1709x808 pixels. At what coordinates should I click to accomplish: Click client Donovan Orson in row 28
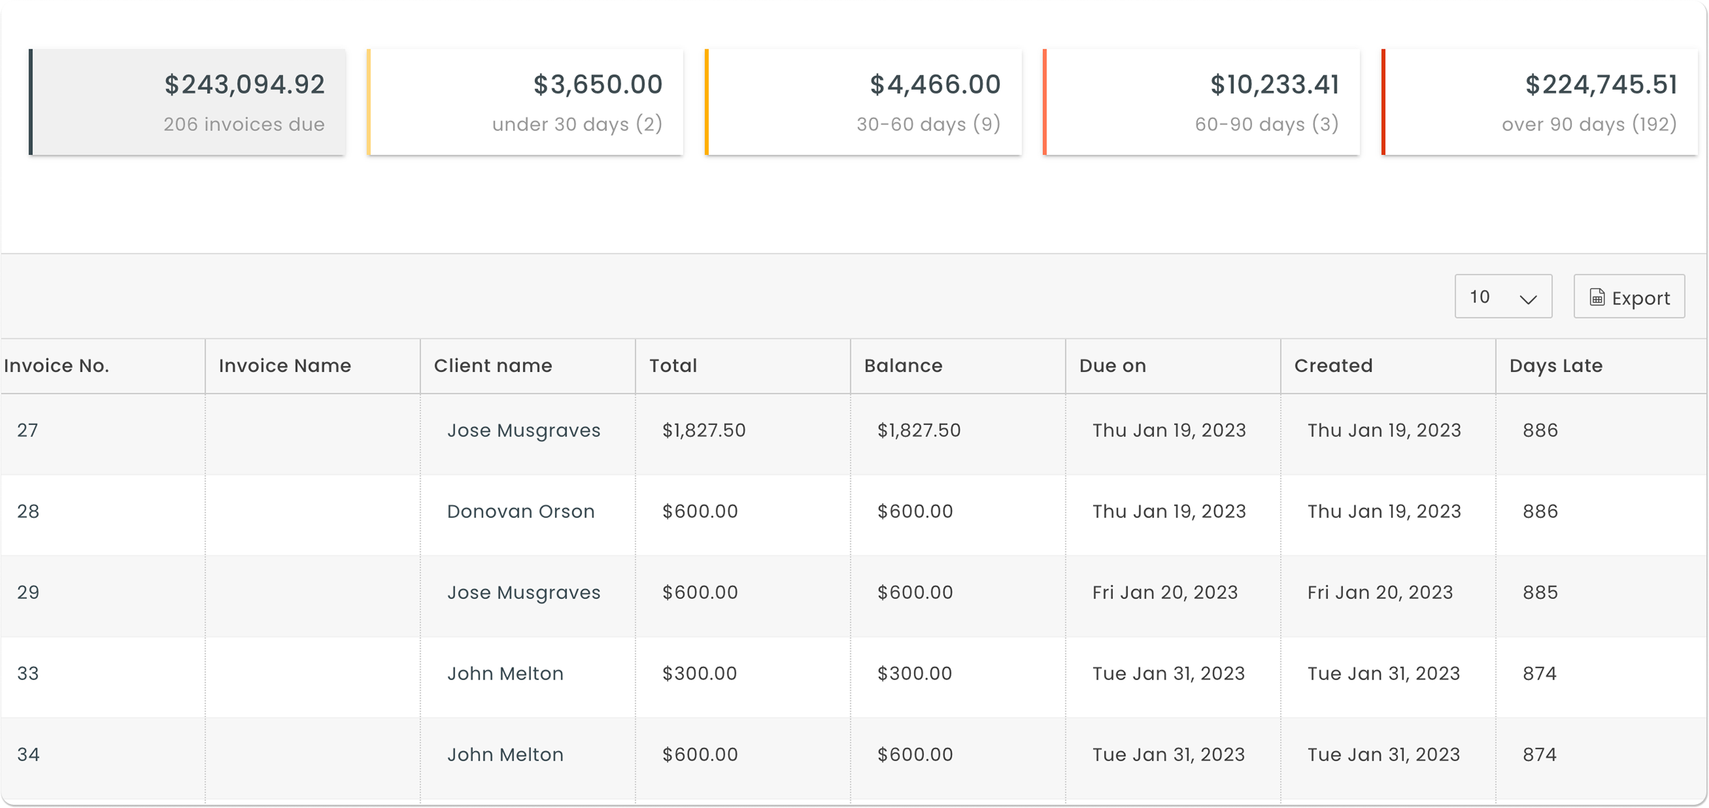521,511
